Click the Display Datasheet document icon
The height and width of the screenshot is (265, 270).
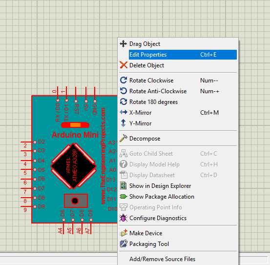[124, 175]
